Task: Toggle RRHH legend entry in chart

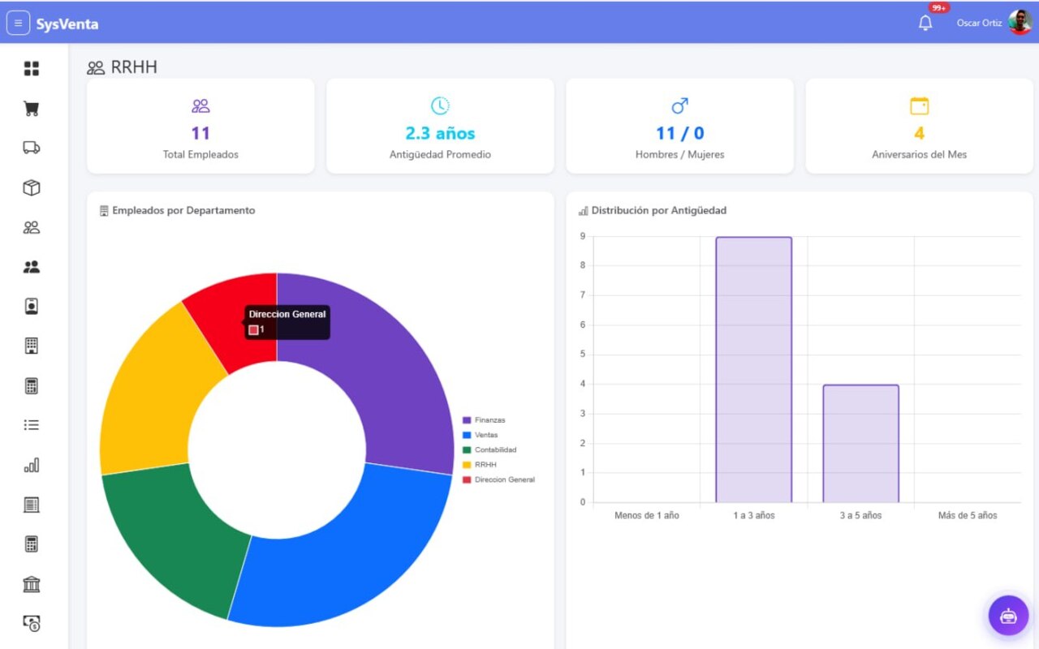Action: 479,465
